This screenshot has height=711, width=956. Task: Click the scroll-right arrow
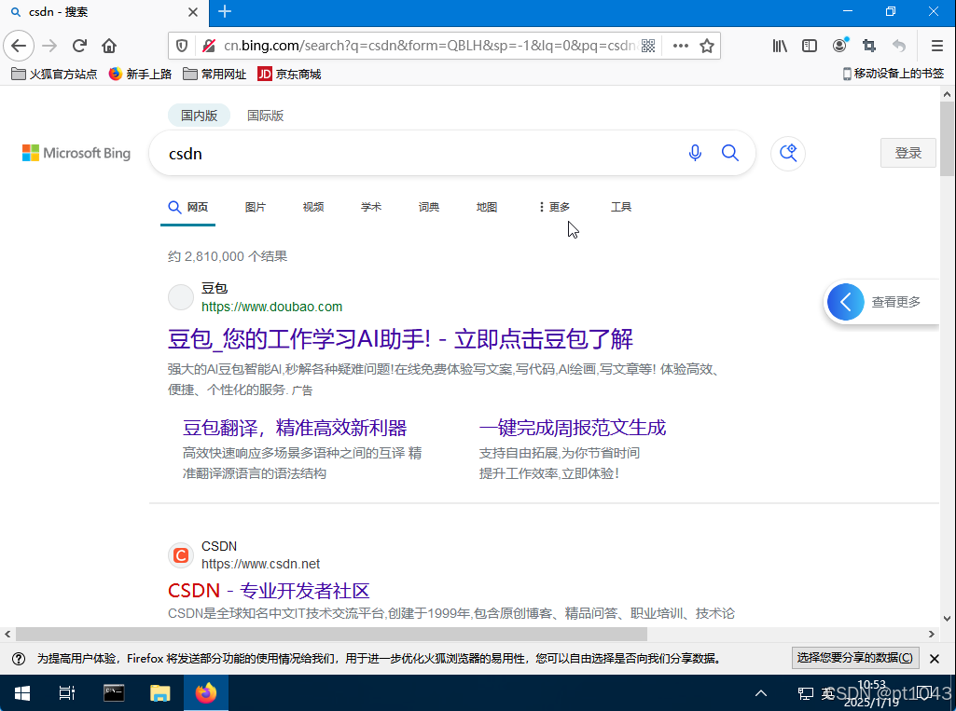tap(932, 634)
